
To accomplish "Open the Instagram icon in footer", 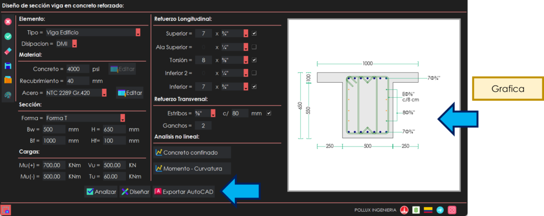I will coord(452,210).
